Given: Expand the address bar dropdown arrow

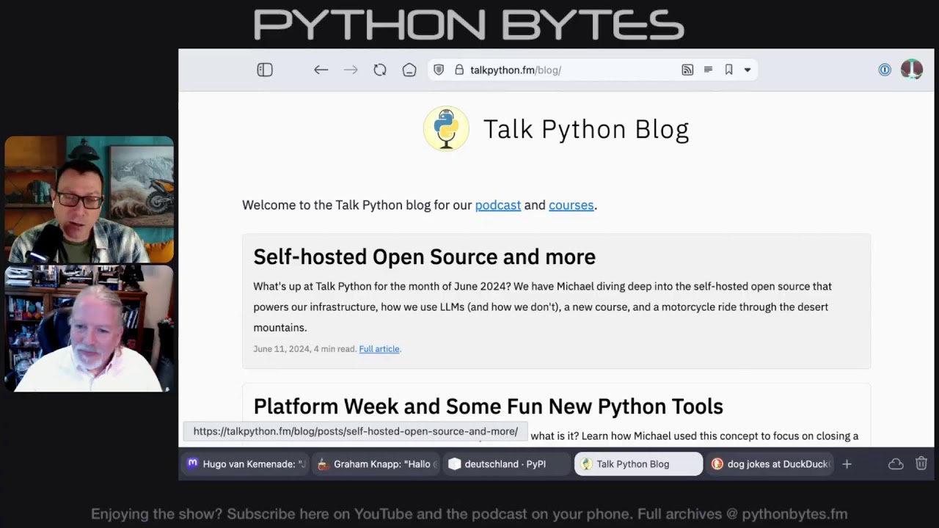Looking at the screenshot, I should tap(748, 70).
